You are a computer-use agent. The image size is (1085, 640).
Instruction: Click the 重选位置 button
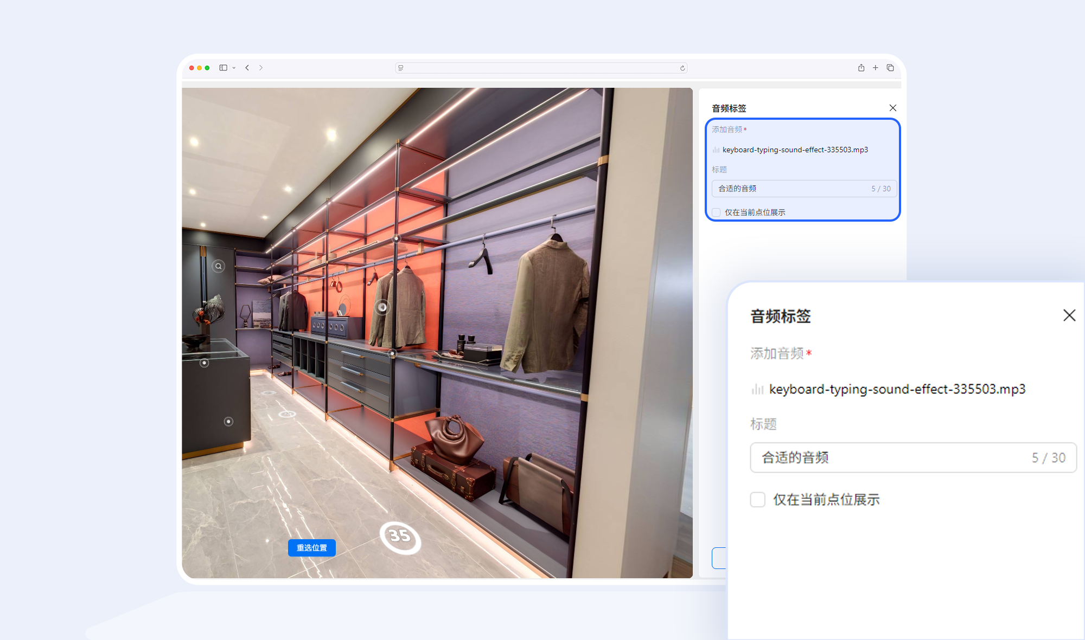[312, 548]
